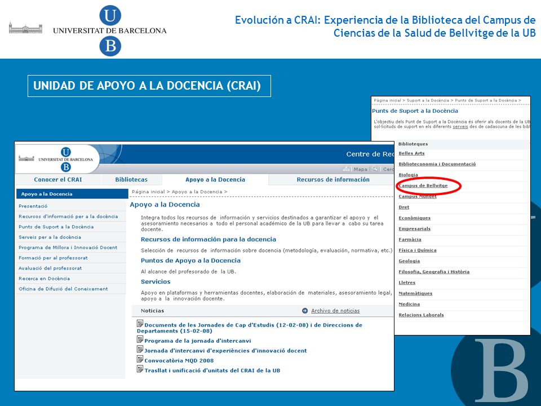This screenshot has width=541, height=406.
Task: Open the Física i Química library link
Action: [418, 250]
